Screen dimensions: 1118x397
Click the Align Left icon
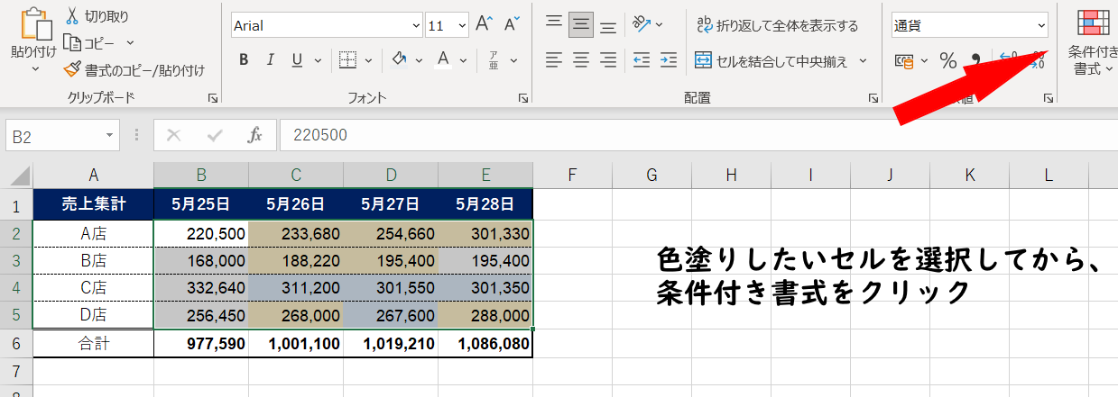554,60
